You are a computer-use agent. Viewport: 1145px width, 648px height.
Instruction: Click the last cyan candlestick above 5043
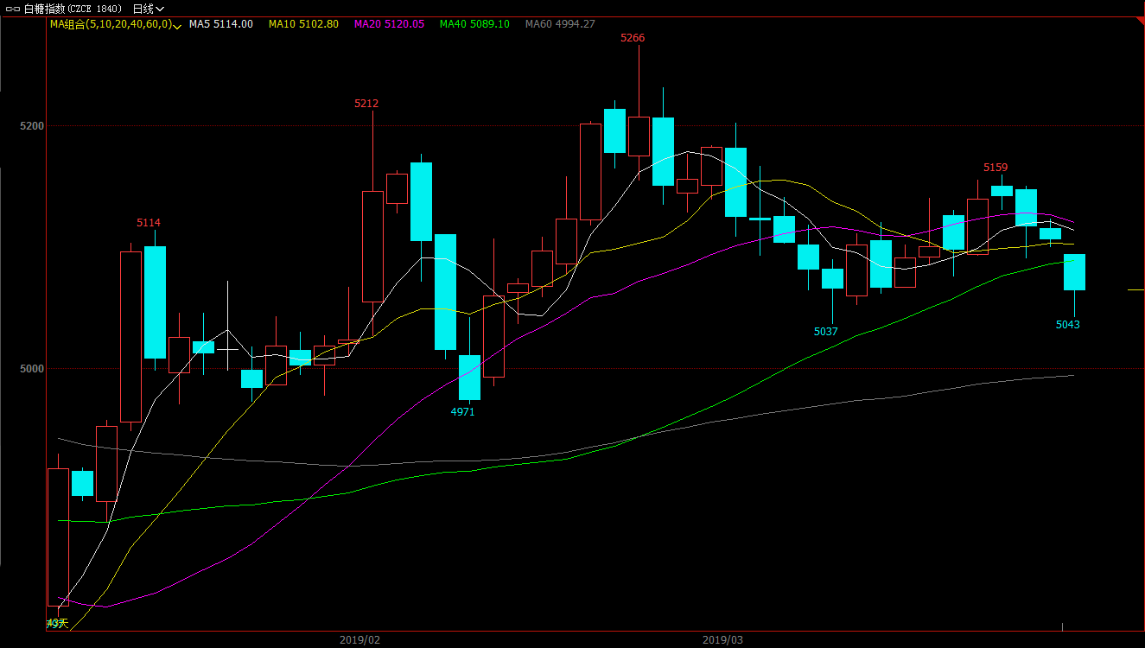1074,272
